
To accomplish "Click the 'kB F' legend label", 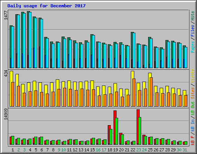I will pos(193,141).
